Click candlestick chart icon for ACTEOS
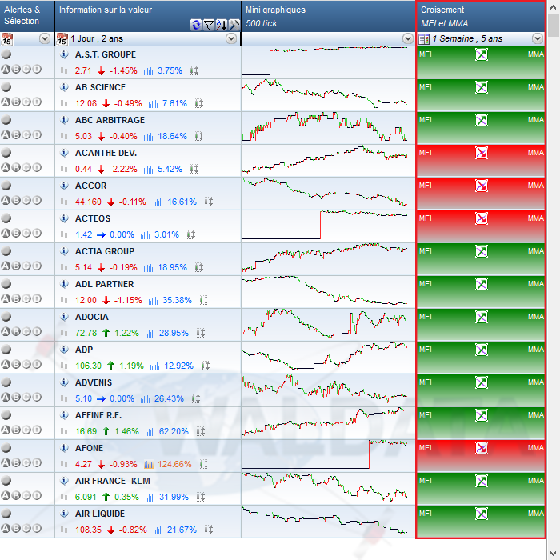This screenshot has height=560, width=560. point(64,234)
